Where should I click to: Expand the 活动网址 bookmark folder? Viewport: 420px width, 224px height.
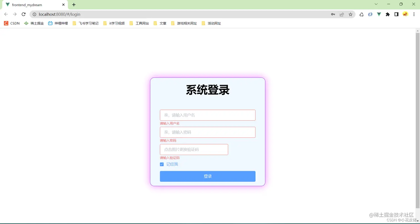tap(211, 23)
